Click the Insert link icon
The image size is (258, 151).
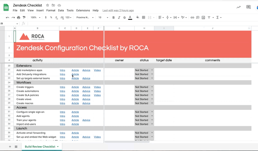192,18
